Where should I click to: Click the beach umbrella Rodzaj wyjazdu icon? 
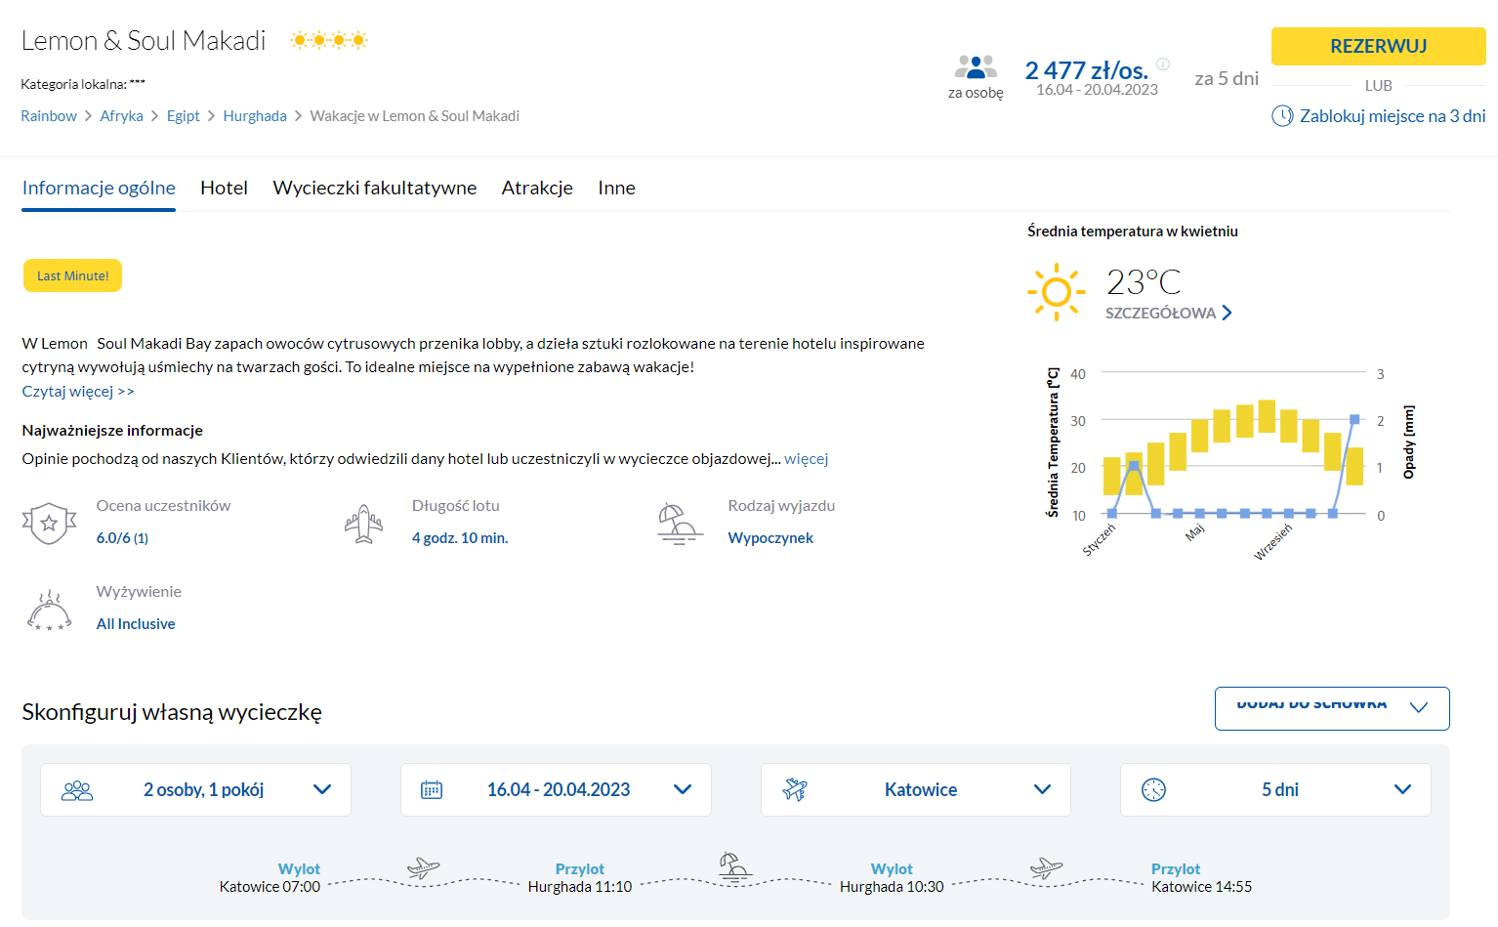(678, 524)
